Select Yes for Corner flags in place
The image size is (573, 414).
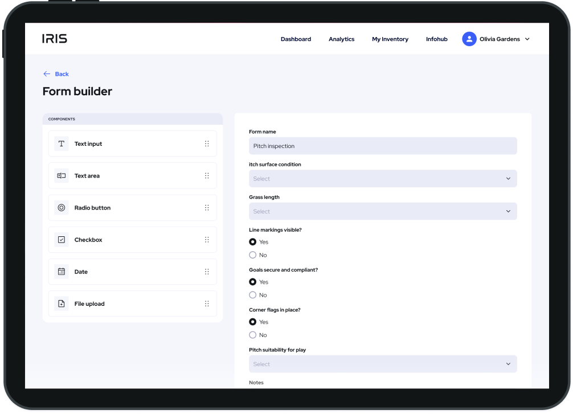[x=252, y=321]
